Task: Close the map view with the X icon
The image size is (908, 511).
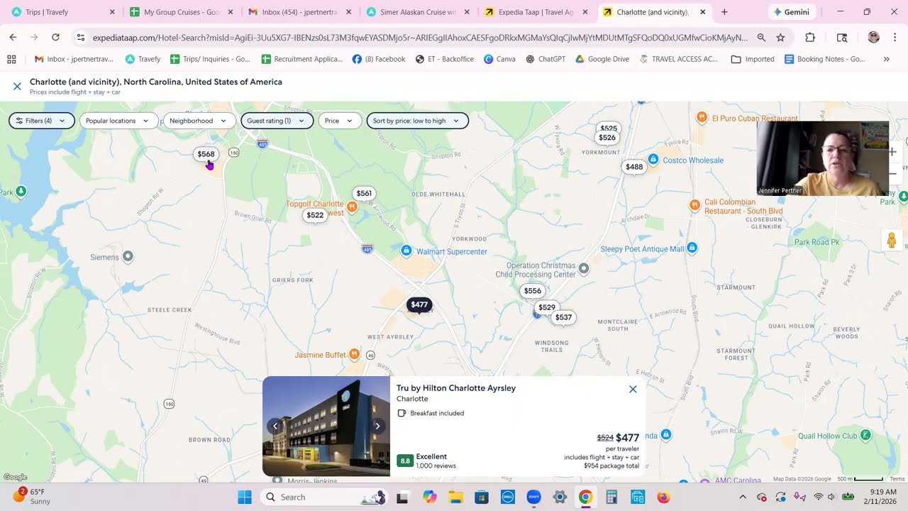Action: click(x=17, y=87)
